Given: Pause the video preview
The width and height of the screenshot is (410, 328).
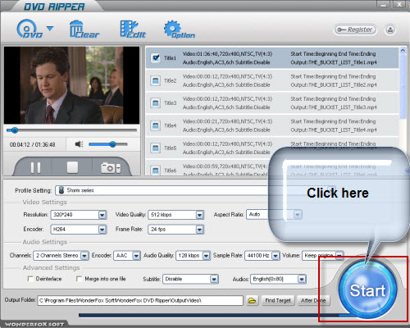Looking at the screenshot, I should pos(35,167).
